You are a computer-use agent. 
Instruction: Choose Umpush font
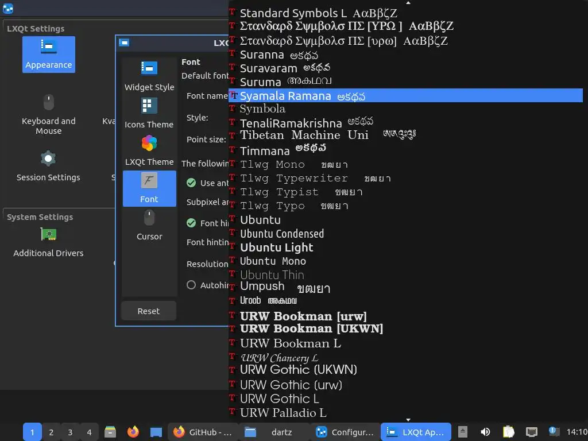pyautogui.click(x=405, y=287)
